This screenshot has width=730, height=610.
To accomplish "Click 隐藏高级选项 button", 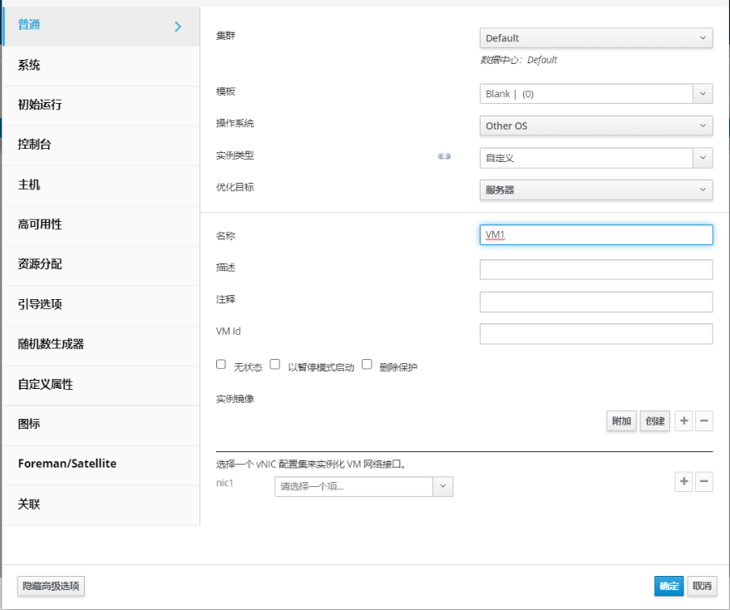I will point(51,586).
